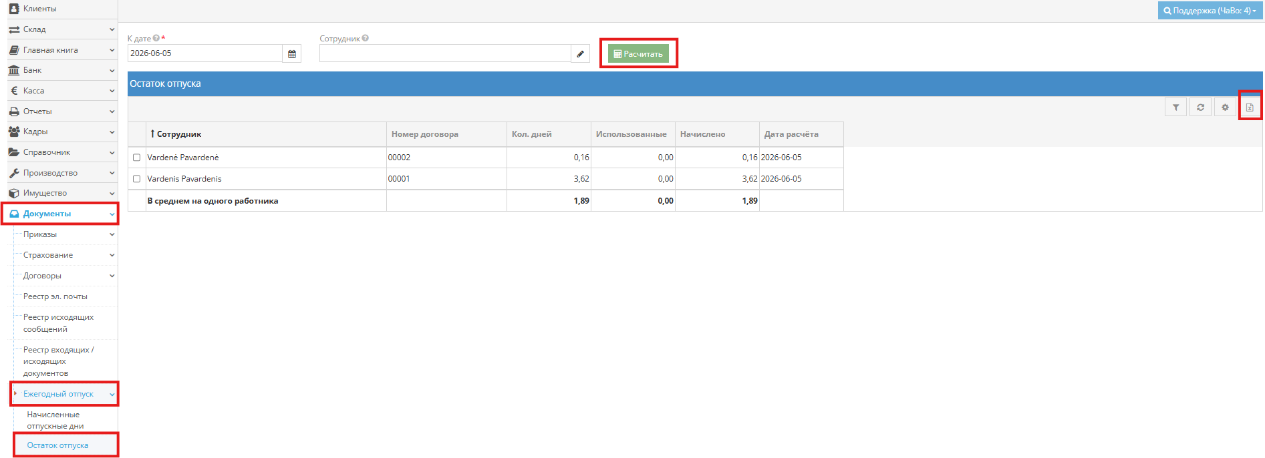Click the Склад arrows icon
Image resolution: width=1265 pixels, height=458 pixels.
click(14, 29)
